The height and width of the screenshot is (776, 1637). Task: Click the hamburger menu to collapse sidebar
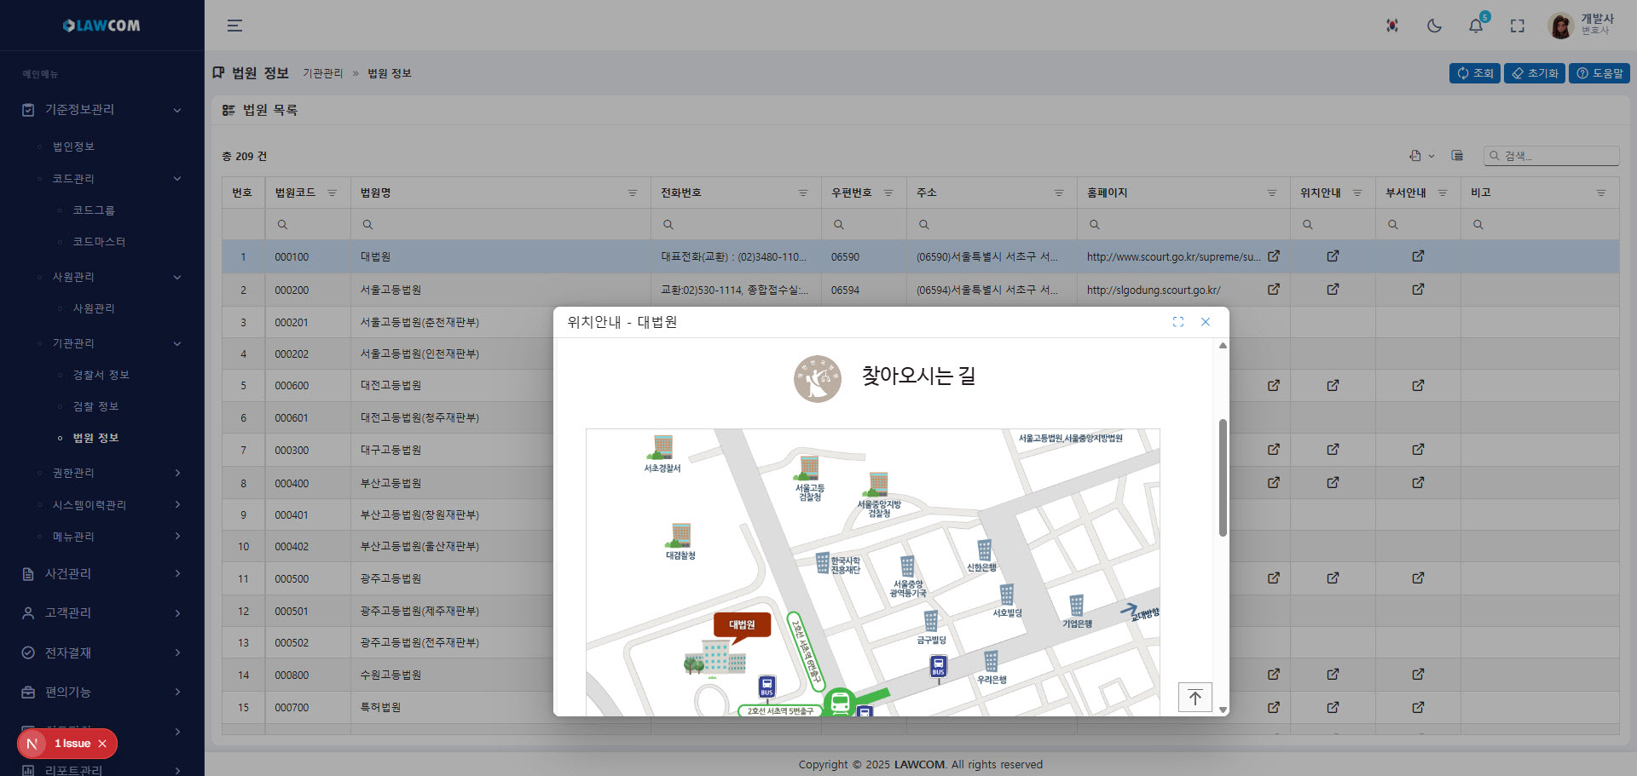click(234, 26)
